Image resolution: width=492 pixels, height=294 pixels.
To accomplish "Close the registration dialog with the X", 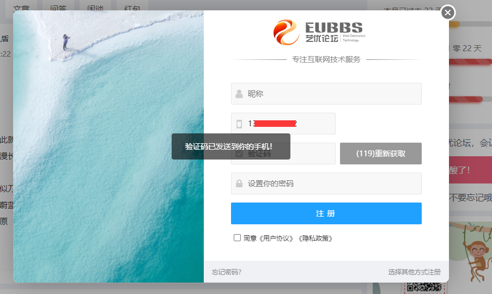I will [447, 13].
